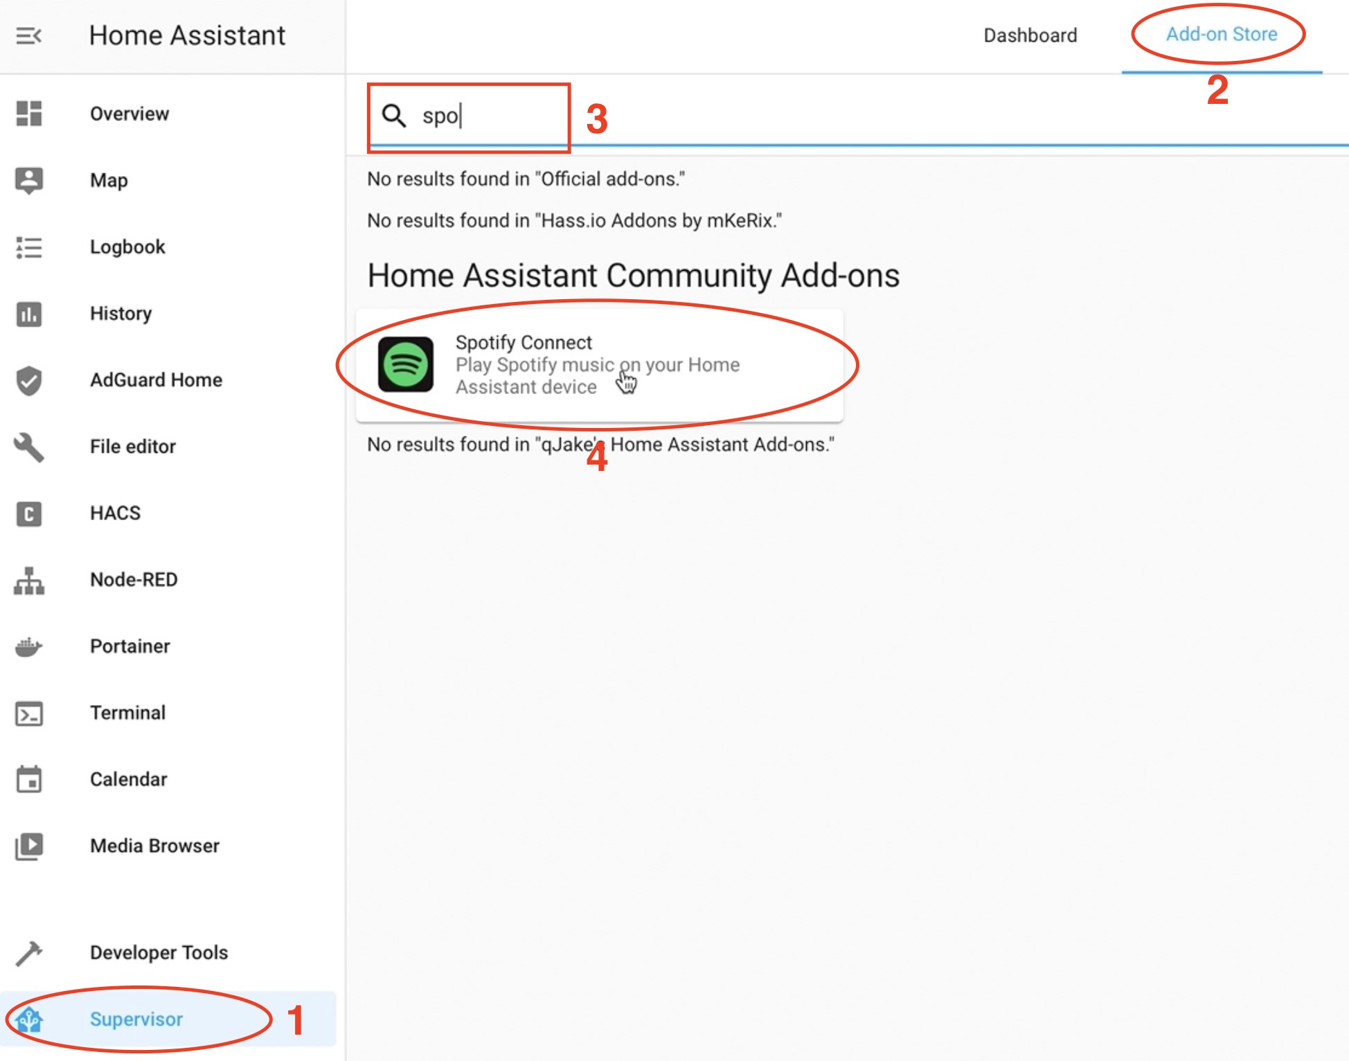Open HACS from the sidebar
Viewport: 1349px width, 1061px height.
tap(168, 513)
